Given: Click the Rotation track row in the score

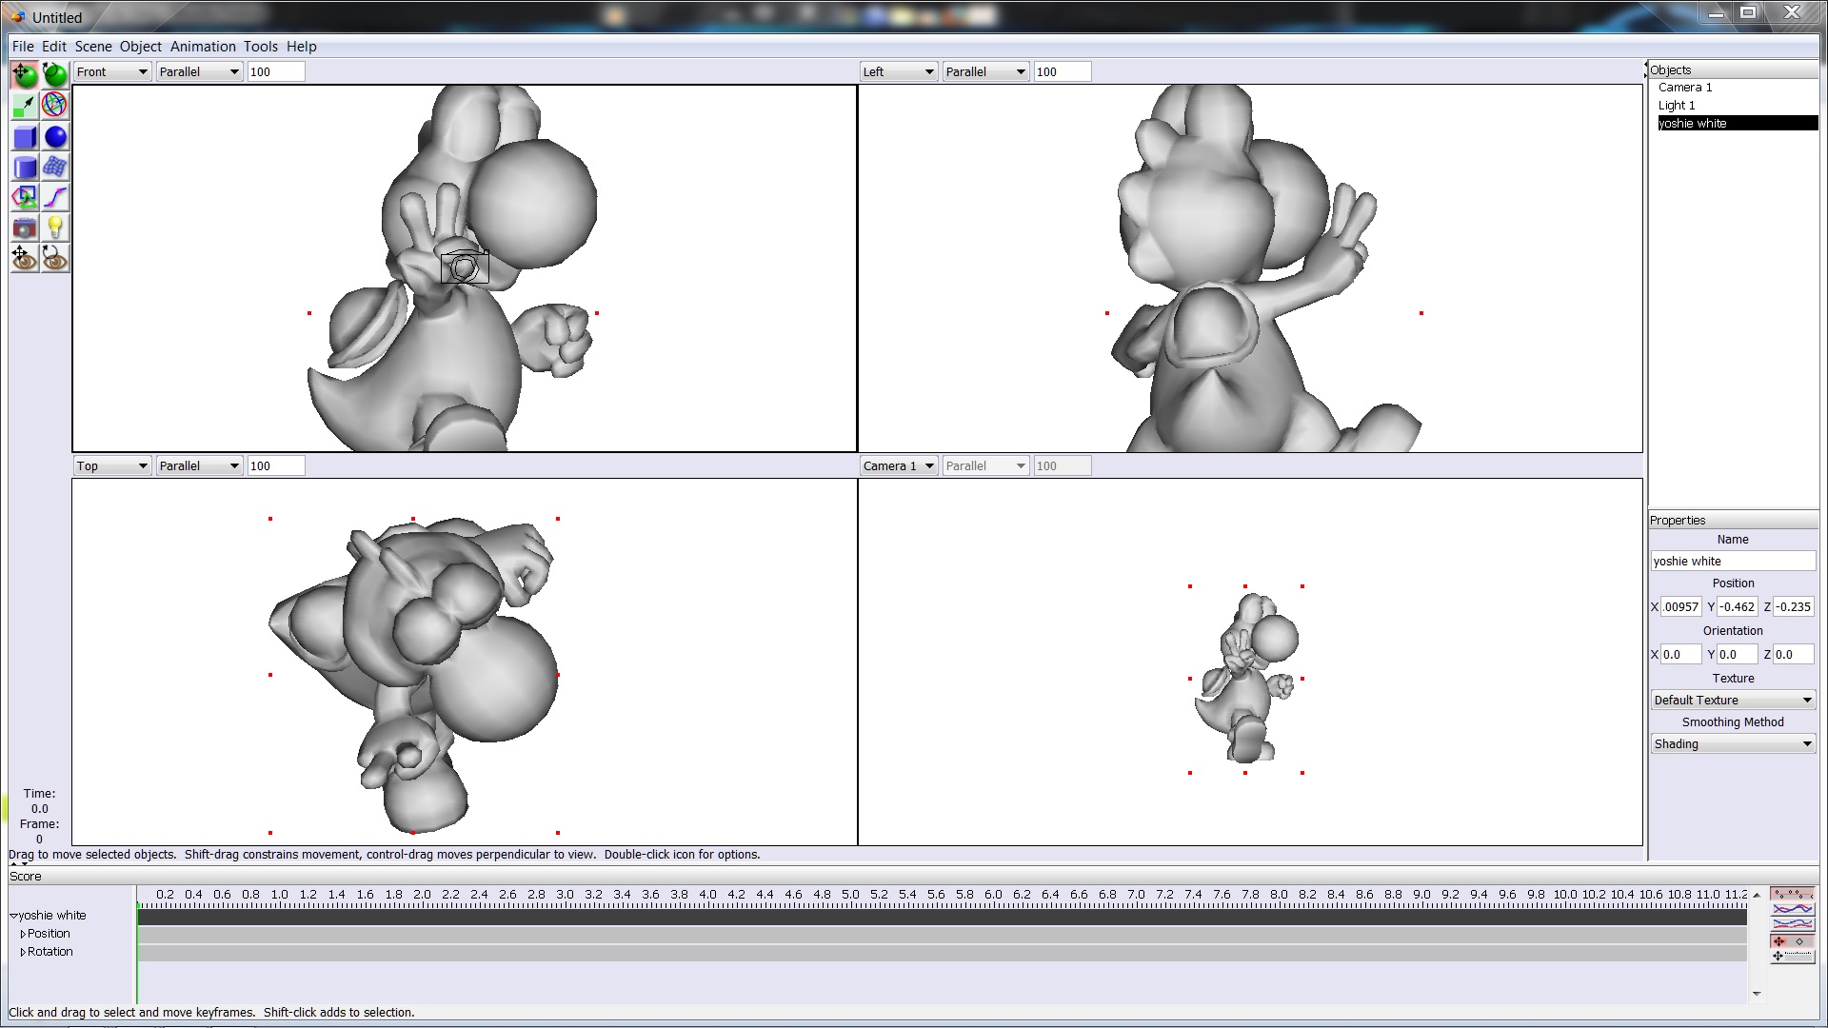Looking at the screenshot, I should [x=943, y=953].
